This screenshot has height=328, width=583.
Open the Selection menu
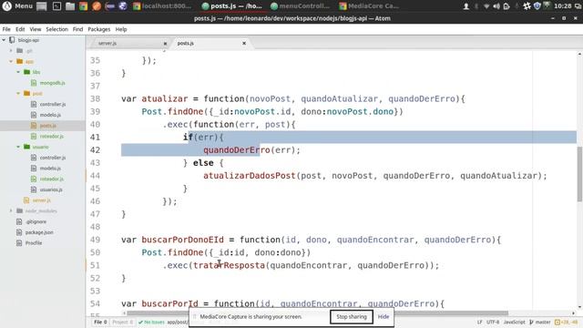coord(56,29)
